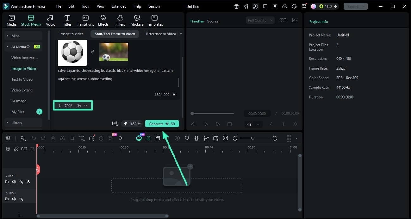Open the Voiceover recording microphone icon
The height and width of the screenshot is (219, 411).
(197, 138)
